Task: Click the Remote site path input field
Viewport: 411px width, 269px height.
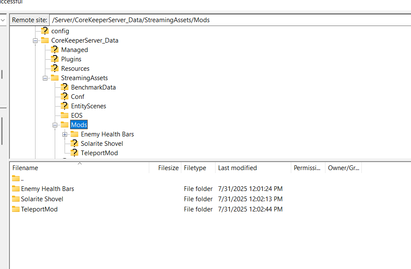Action: pos(230,20)
